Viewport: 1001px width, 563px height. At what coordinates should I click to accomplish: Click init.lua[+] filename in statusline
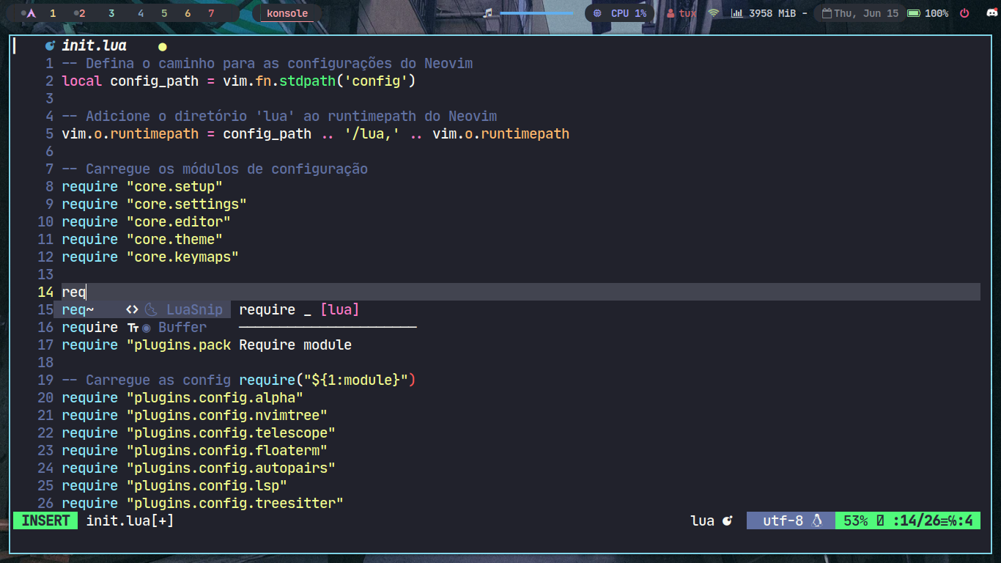pos(130,520)
